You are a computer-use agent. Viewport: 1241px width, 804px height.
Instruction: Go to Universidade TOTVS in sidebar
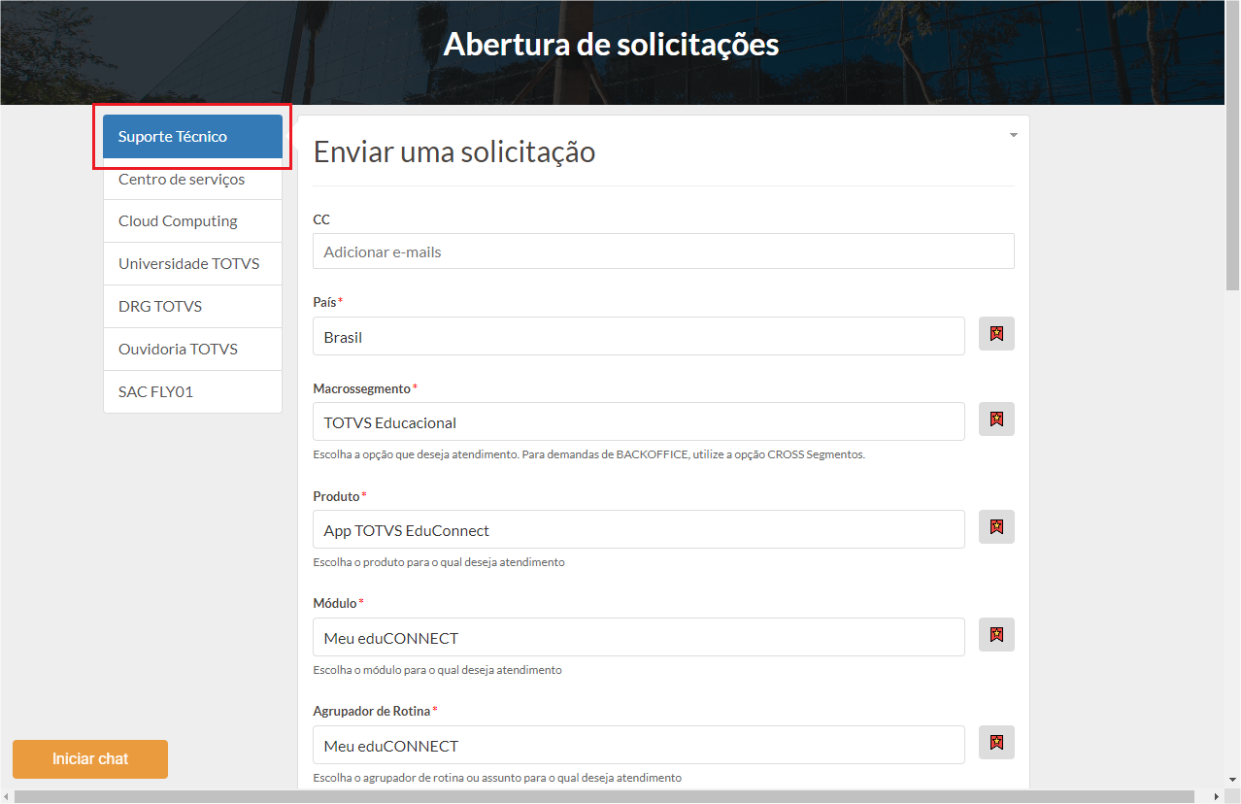192,264
